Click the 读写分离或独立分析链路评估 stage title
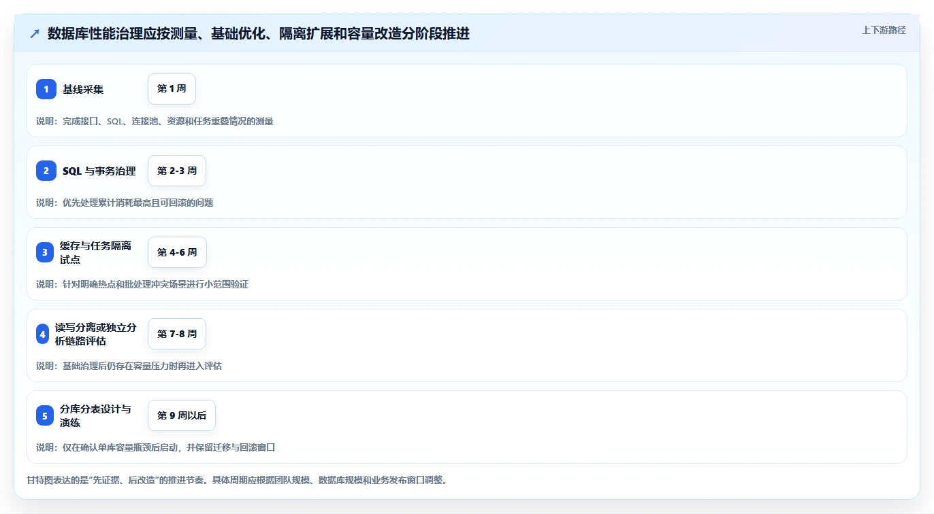This screenshot has height=514, width=934. click(x=96, y=334)
